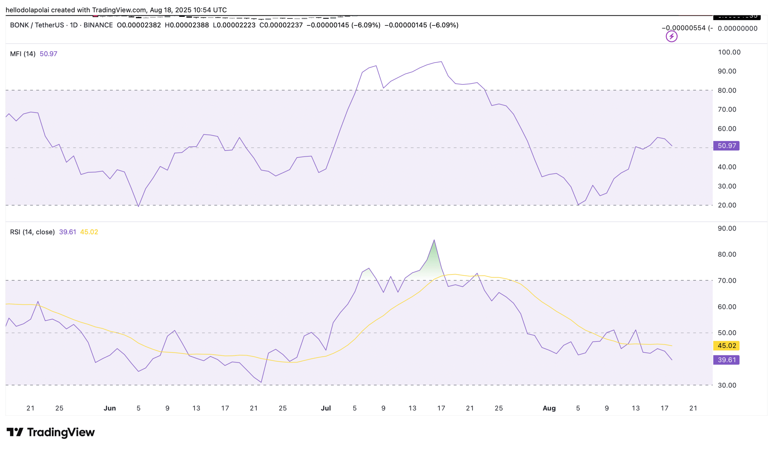Click the TradingView logo mark
This screenshot has width=773, height=449.
point(14,432)
